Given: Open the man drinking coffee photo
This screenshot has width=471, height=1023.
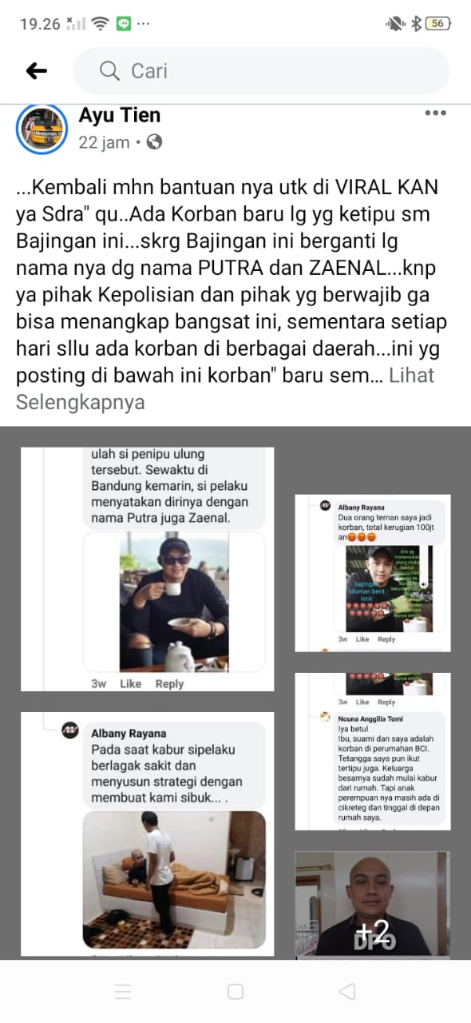Looking at the screenshot, I should tap(147, 569).
